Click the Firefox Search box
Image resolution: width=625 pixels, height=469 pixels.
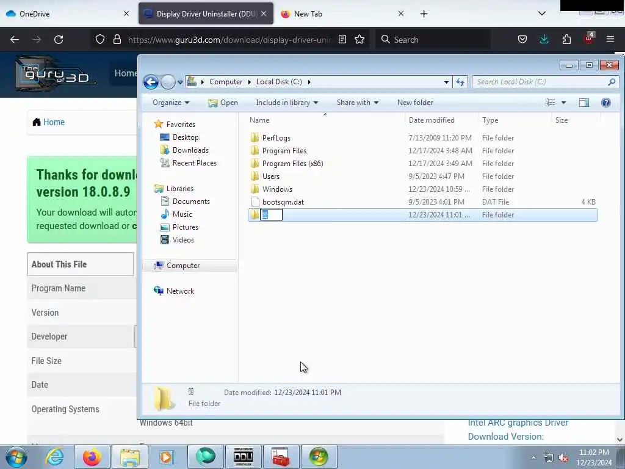click(433, 40)
